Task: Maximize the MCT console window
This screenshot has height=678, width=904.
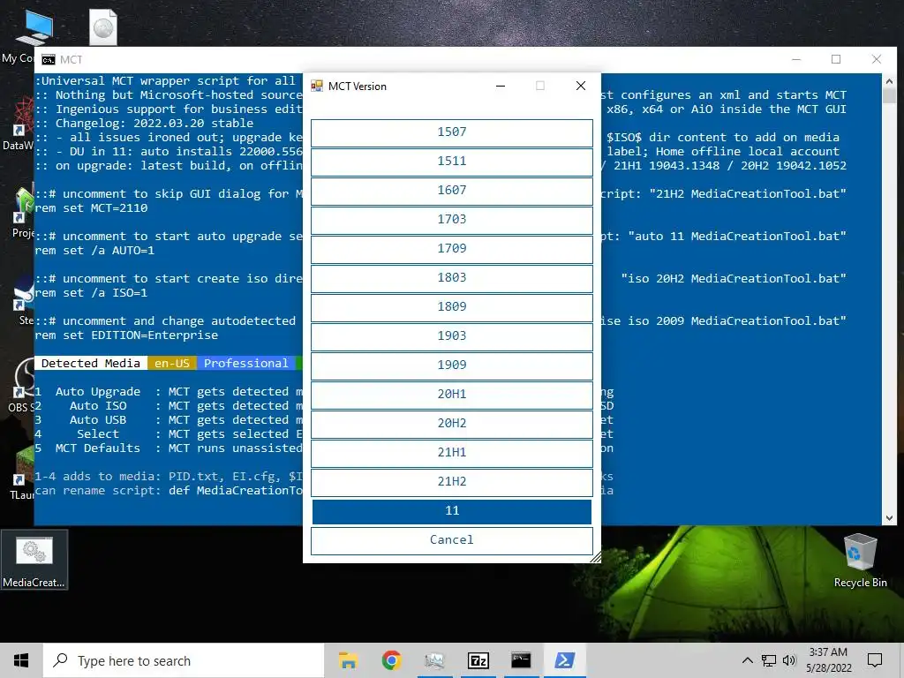Action: click(x=836, y=59)
